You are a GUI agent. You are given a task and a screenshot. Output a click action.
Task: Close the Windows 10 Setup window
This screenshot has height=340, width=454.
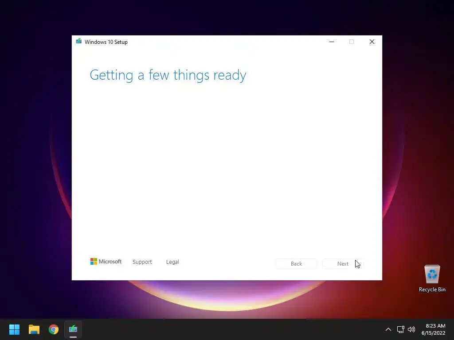[372, 42]
